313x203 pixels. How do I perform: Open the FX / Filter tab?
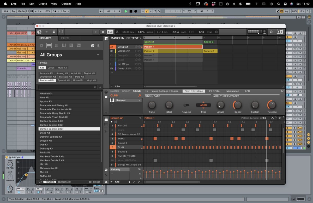pos(215,91)
